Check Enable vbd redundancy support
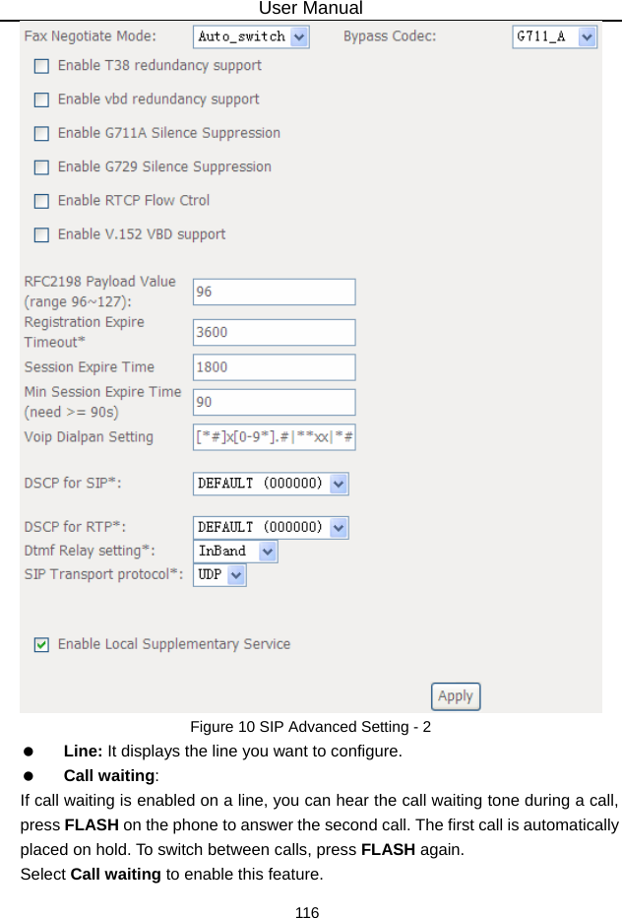Screen dimensions: 622x918 click(x=41, y=99)
